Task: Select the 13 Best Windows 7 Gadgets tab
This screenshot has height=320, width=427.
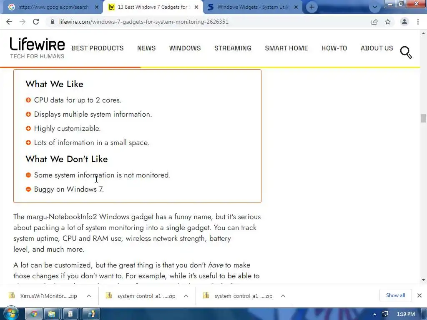Action: click(x=153, y=7)
